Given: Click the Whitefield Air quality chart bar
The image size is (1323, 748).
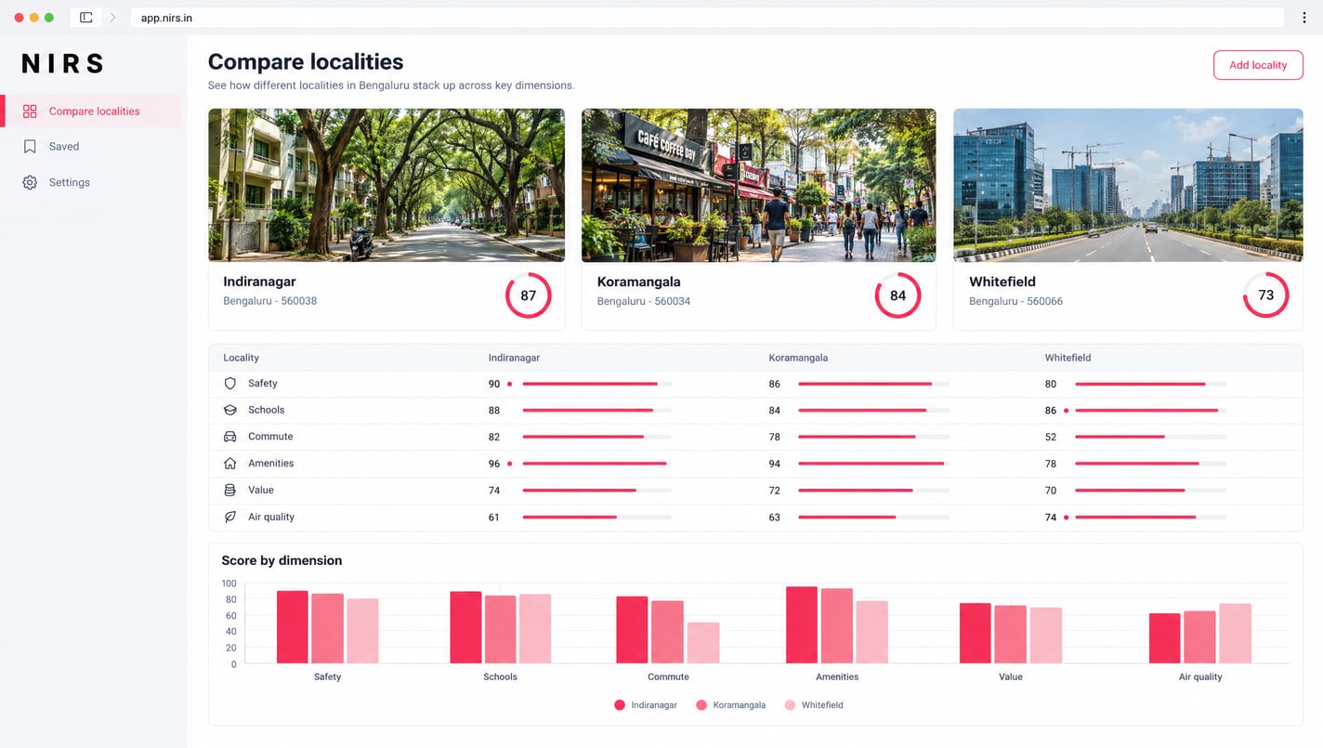Looking at the screenshot, I should point(1236,634).
